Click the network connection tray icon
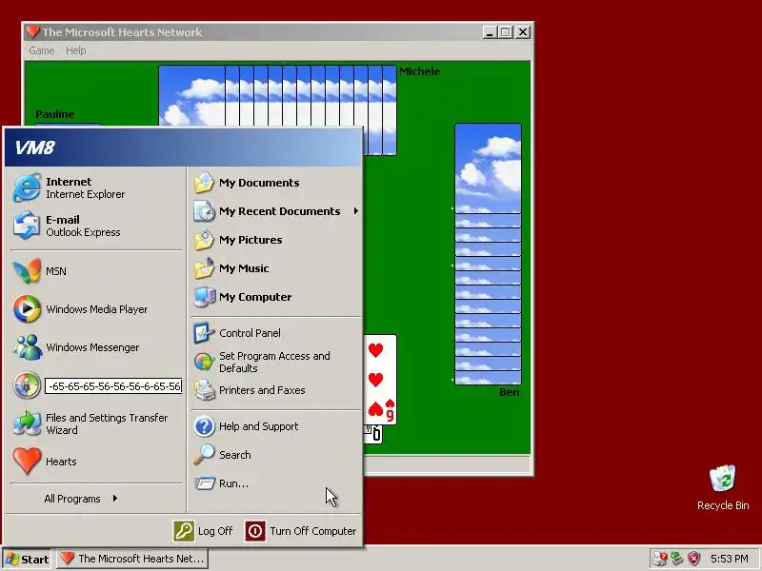 tap(677, 559)
